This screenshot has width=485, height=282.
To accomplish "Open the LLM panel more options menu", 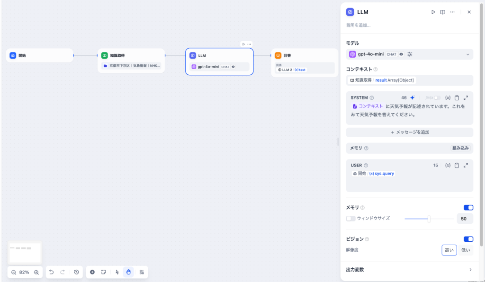I will pyautogui.click(x=452, y=12).
